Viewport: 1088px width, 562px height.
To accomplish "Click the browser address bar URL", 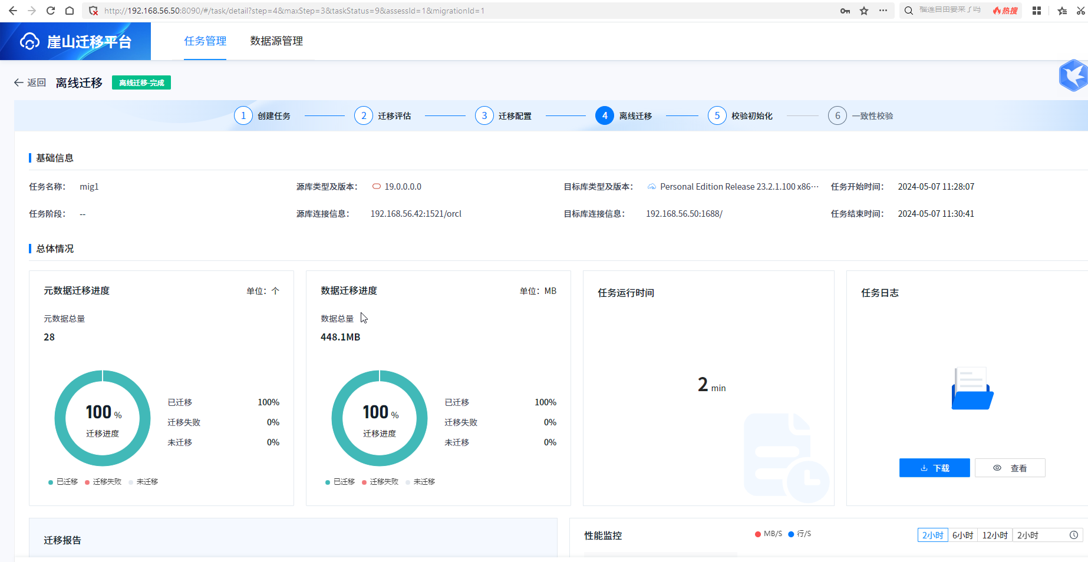I will [x=294, y=11].
